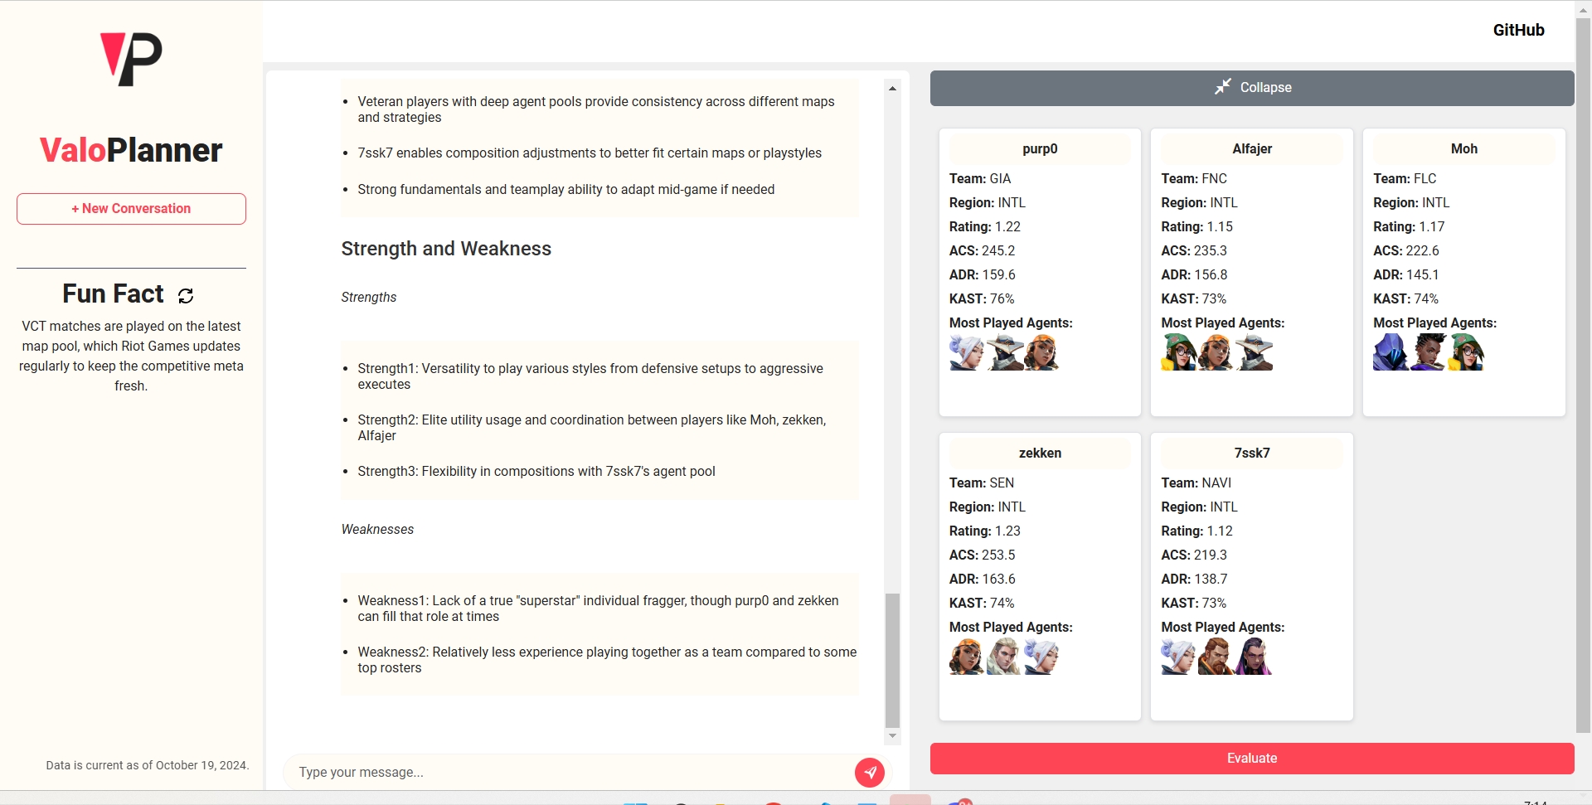Click 'Rating: 1.22' on purp0's card
This screenshot has height=805, width=1592.
985,226
